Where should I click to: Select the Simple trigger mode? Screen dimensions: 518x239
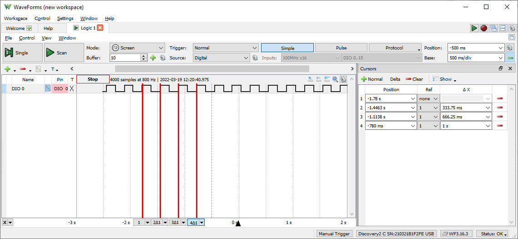coord(287,48)
